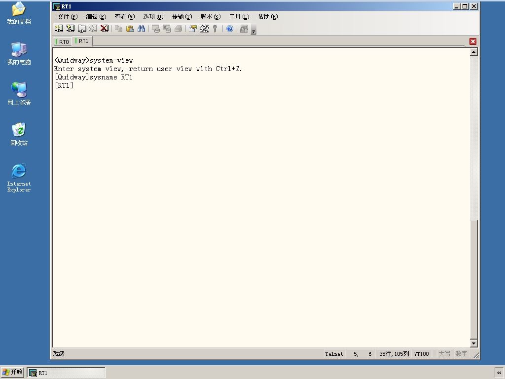The height and width of the screenshot is (379, 505).
Task: Minimize the RT1 window
Action: tap(456, 6)
